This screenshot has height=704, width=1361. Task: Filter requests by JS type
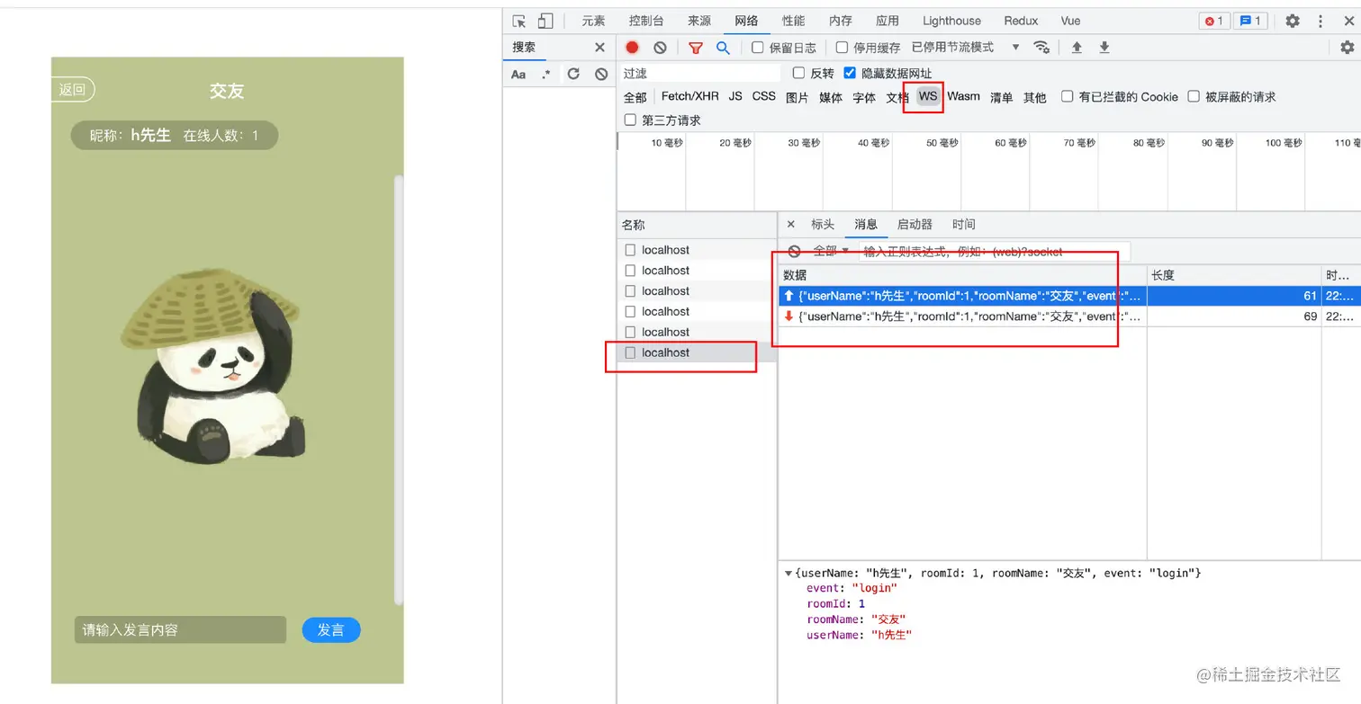[x=735, y=96]
